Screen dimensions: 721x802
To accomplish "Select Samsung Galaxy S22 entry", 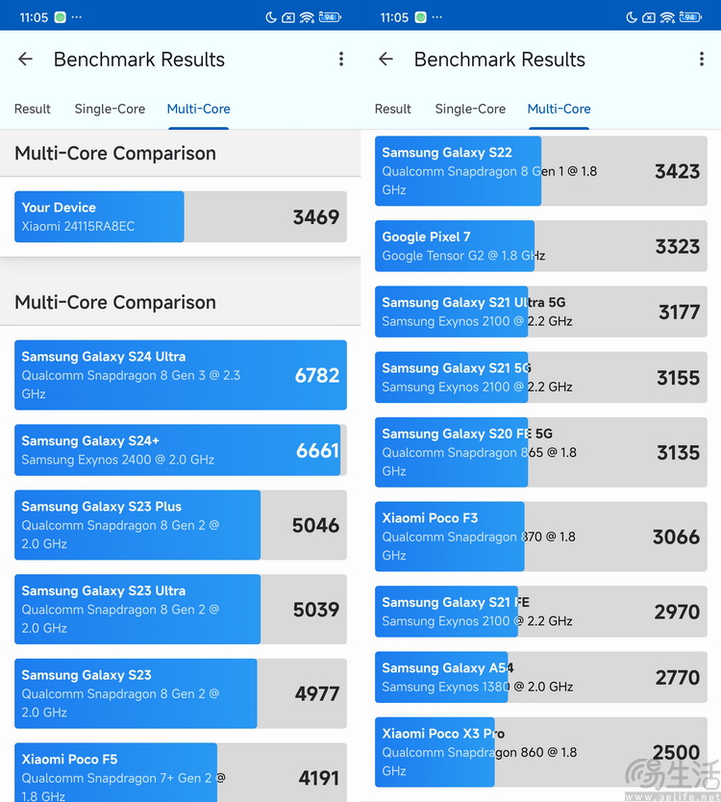I will [x=541, y=171].
